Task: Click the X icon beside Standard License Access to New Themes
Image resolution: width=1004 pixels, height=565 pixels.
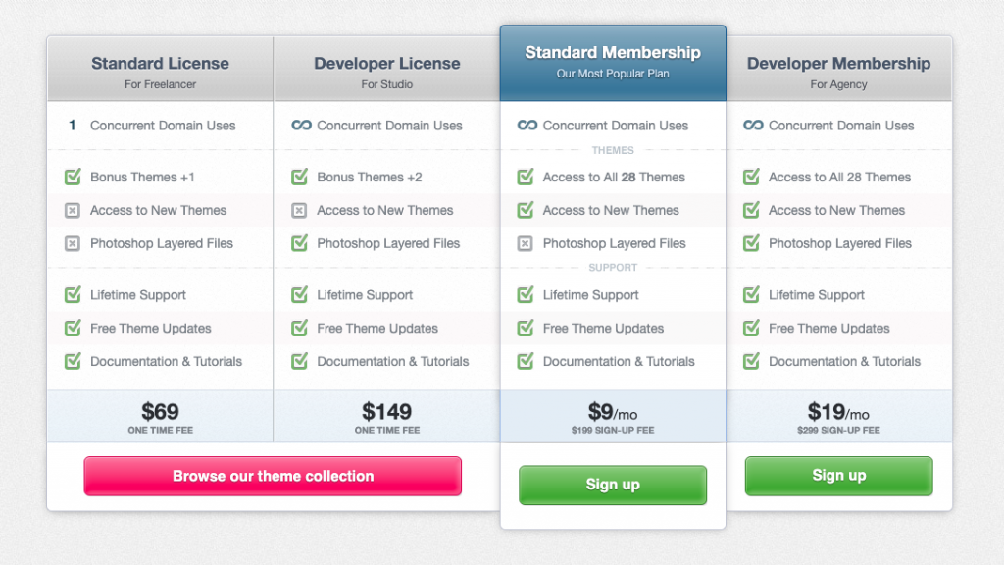Action: pos(73,211)
